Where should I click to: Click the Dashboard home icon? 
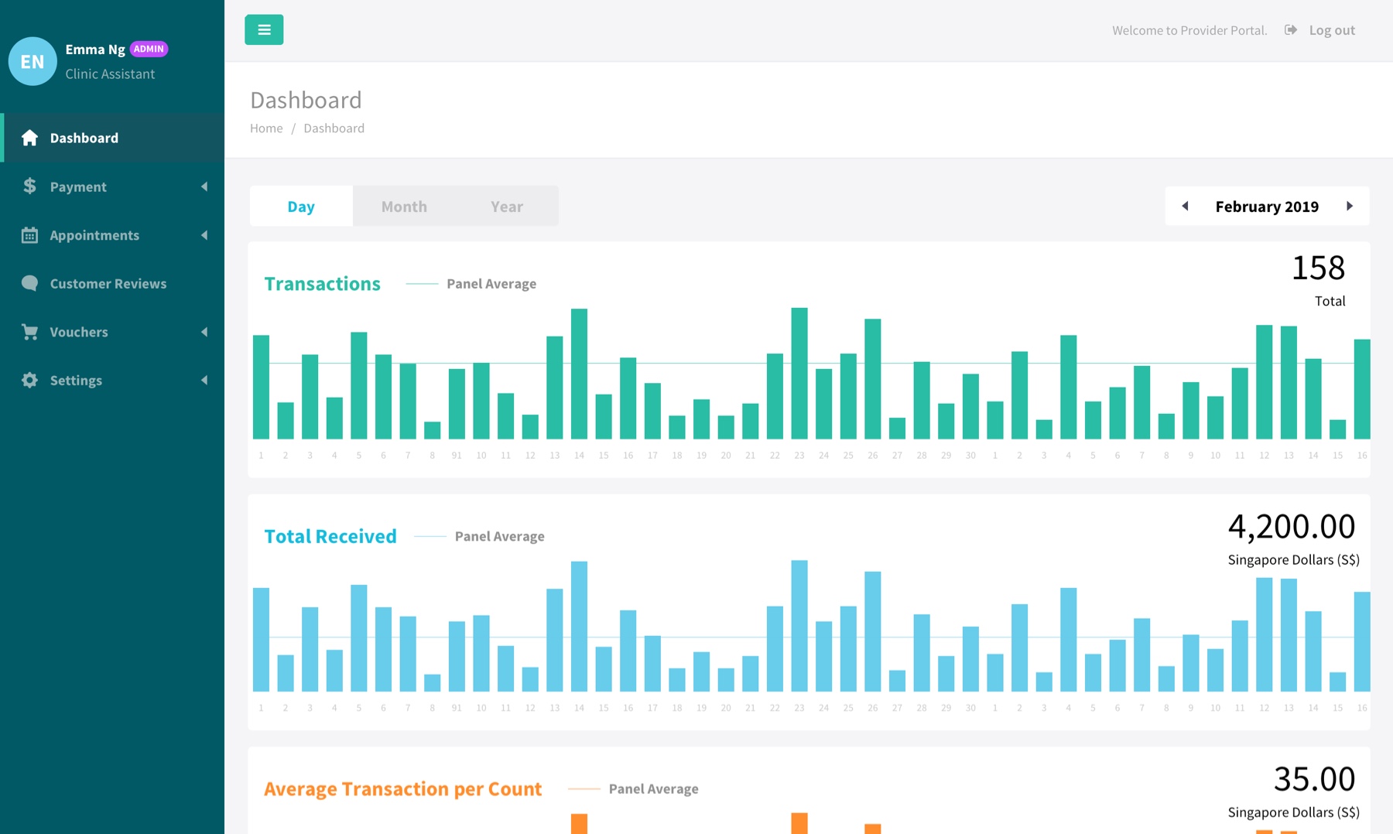point(29,138)
